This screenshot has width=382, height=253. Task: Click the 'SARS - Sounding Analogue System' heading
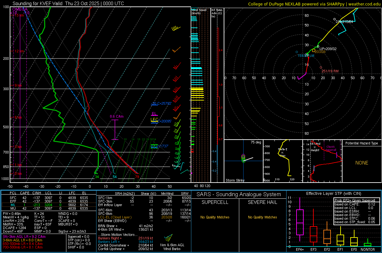click(239, 195)
